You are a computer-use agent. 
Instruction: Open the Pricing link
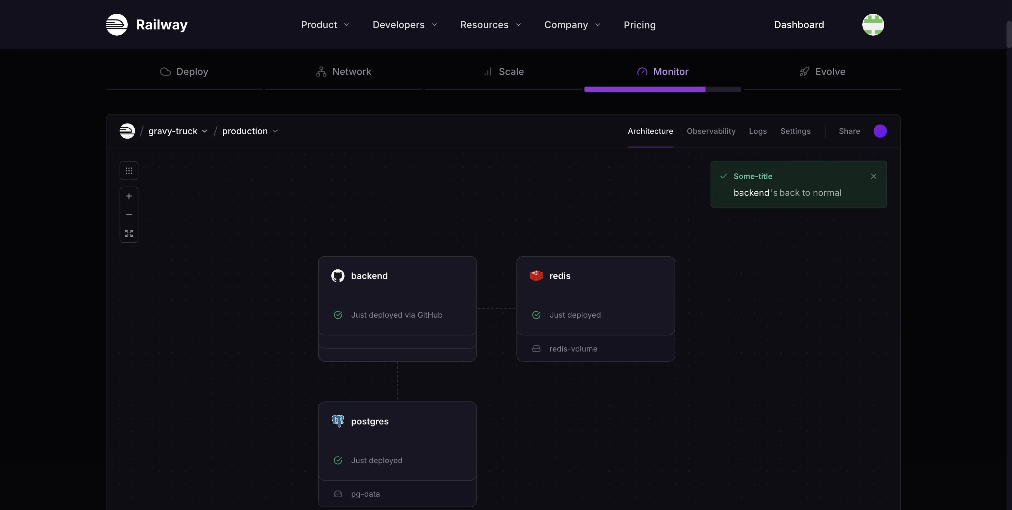[640, 25]
